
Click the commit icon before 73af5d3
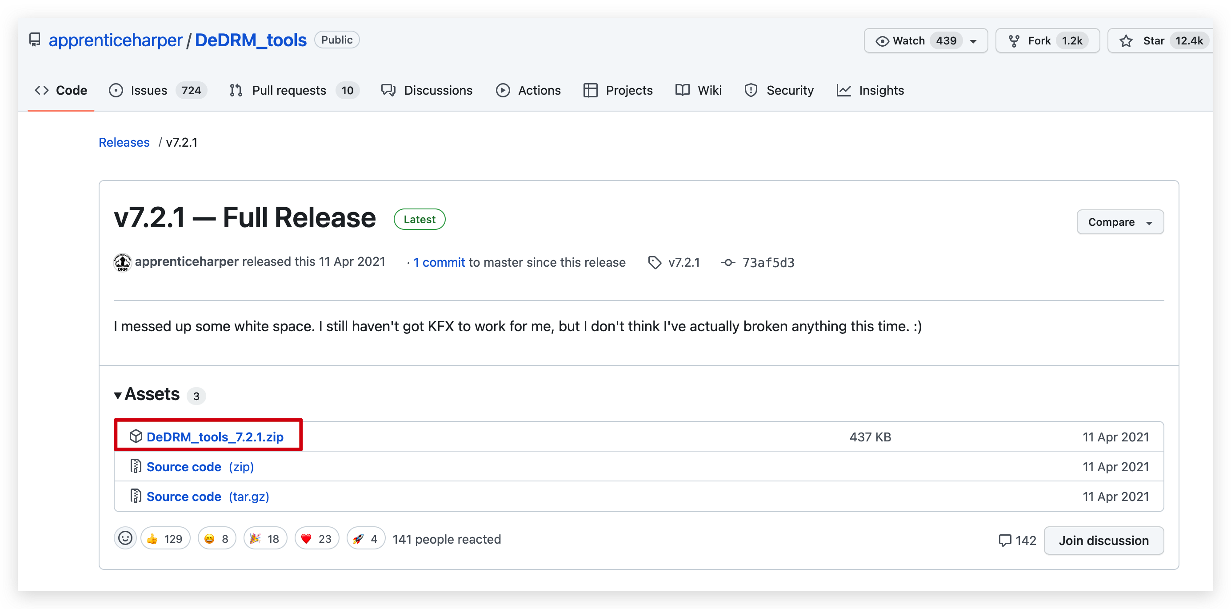pos(728,262)
